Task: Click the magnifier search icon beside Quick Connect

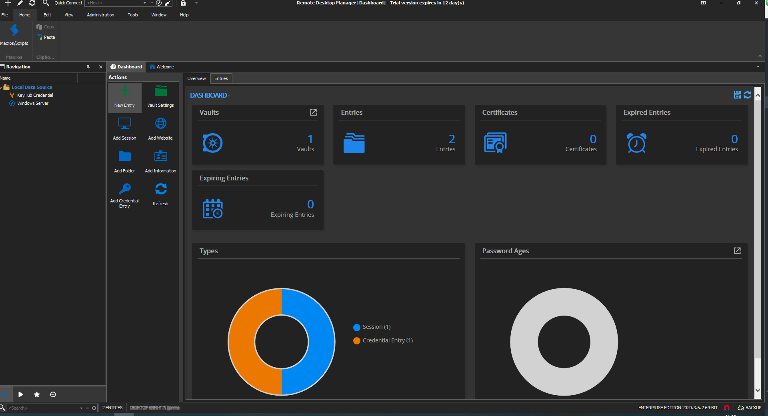Action: (46, 3)
